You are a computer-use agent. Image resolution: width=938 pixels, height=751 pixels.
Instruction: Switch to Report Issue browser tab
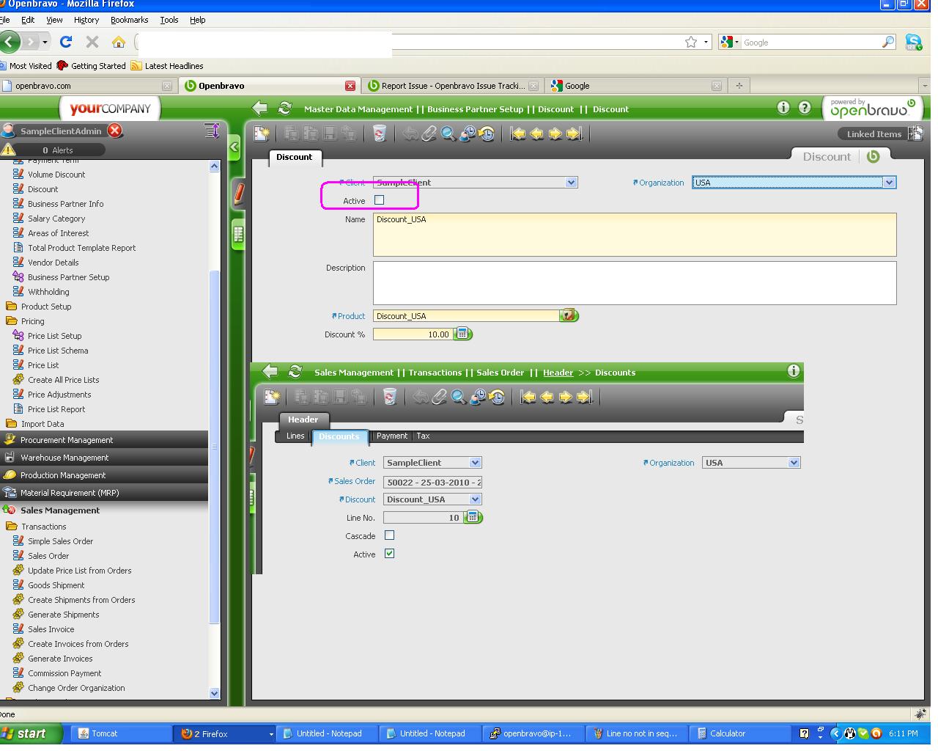(x=453, y=86)
